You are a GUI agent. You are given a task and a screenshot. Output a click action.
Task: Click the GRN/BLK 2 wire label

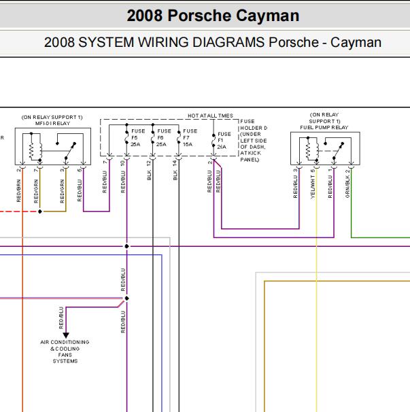pyautogui.click(x=347, y=184)
